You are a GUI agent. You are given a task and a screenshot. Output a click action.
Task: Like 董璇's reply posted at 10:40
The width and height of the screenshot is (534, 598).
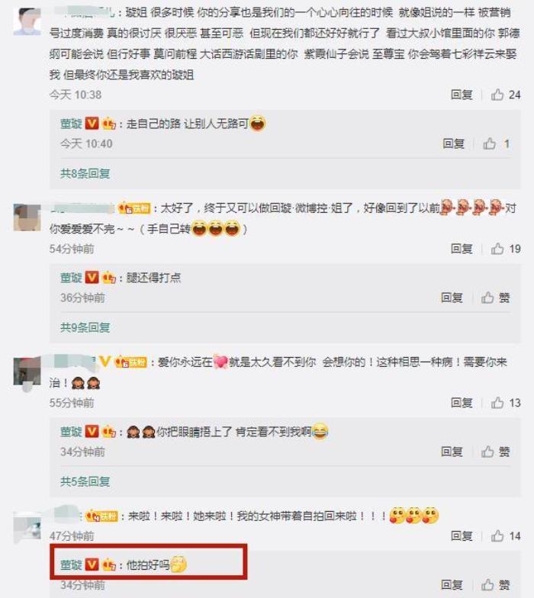coord(496,143)
